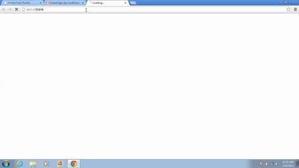Minimize the Chrome window
The image size is (299, 168).
pyautogui.click(x=280, y=2)
